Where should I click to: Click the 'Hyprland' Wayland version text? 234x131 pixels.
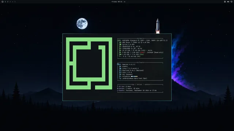tap(133, 70)
